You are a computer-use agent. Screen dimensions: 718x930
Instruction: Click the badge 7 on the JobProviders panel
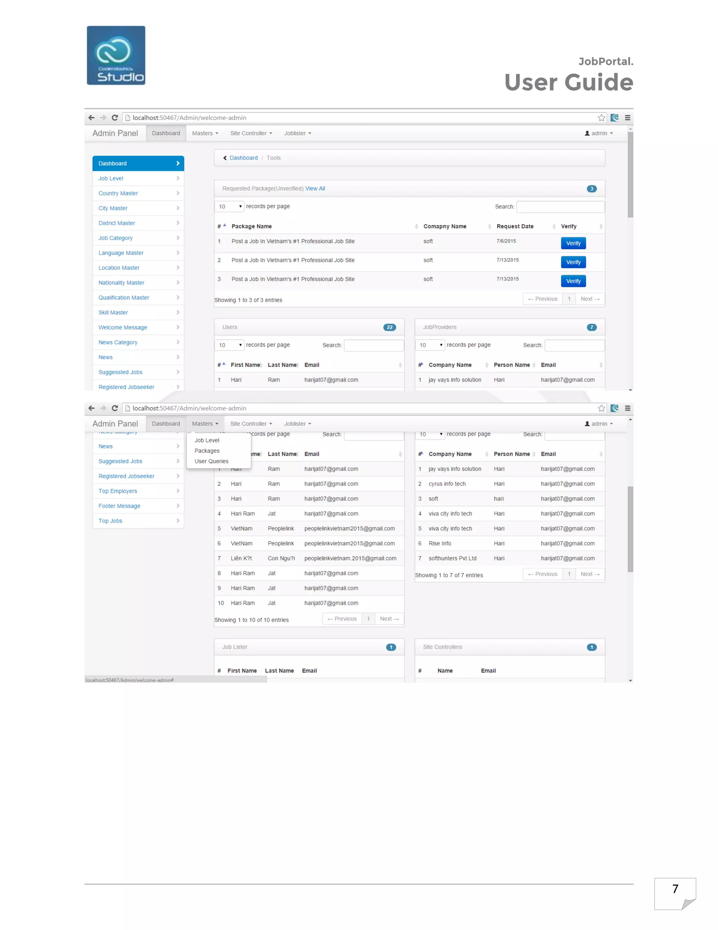point(591,327)
